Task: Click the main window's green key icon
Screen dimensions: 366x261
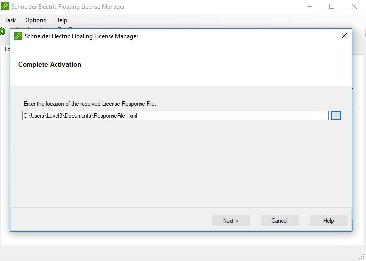Action: point(5,6)
